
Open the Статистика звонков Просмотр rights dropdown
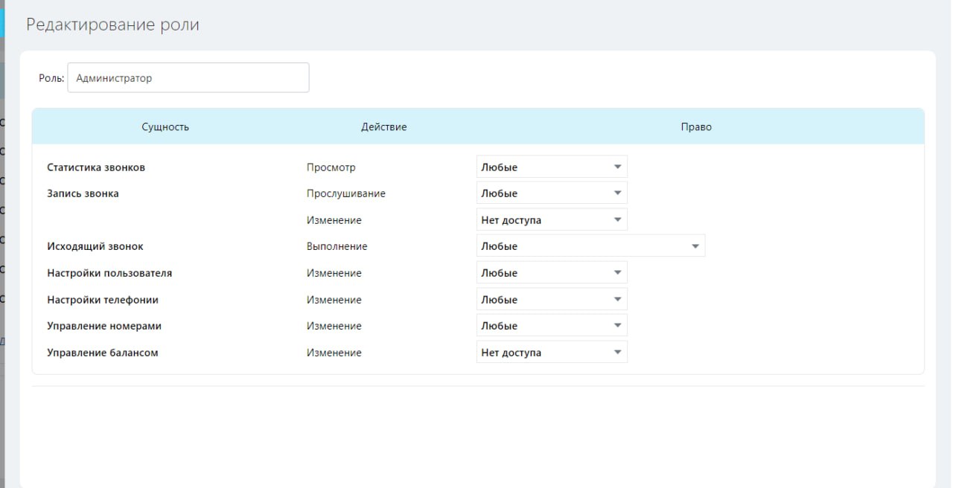click(552, 167)
